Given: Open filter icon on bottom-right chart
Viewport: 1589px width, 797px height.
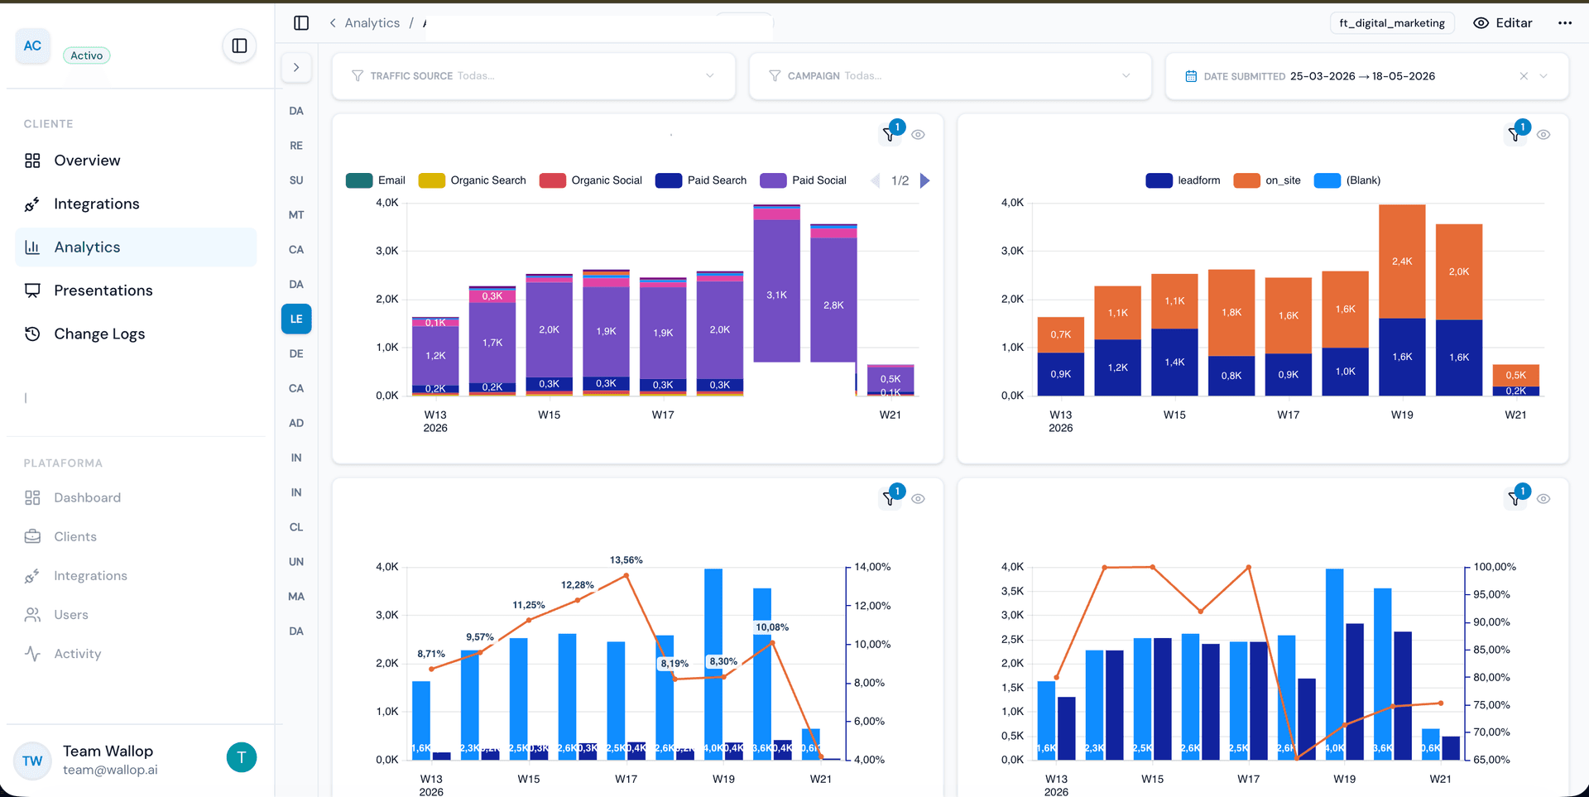Looking at the screenshot, I should click(1515, 498).
